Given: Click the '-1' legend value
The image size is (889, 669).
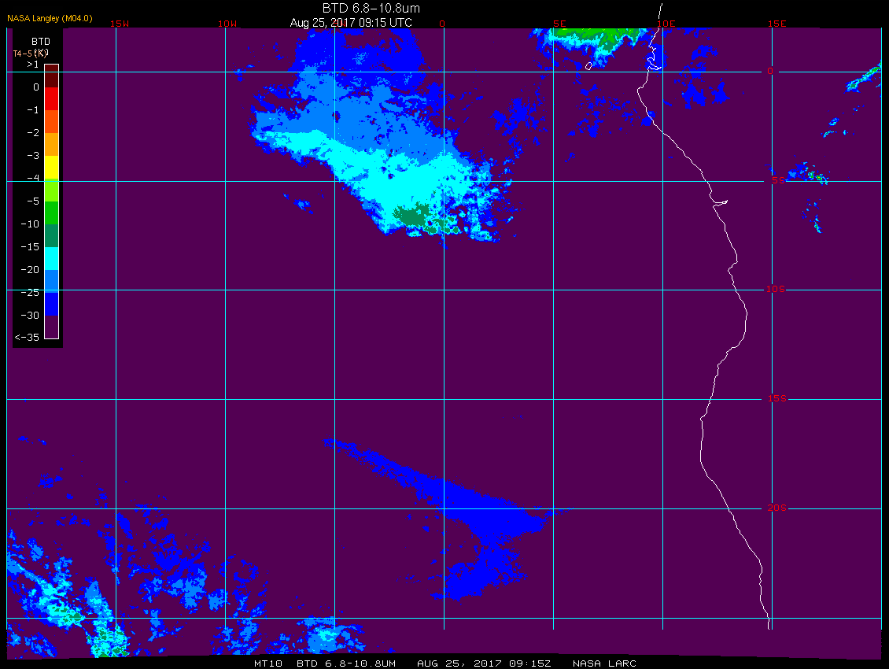Looking at the screenshot, I should (33, 110).
